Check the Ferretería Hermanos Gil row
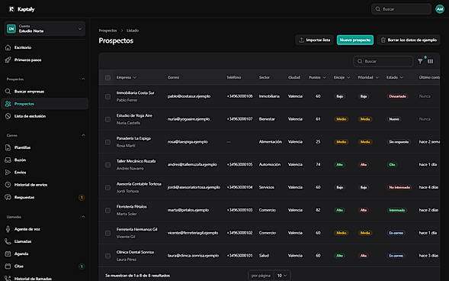The image size is (449, 281). coord(107,233)
